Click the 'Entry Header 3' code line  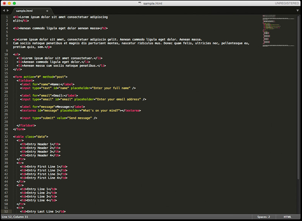coord(40,152)
